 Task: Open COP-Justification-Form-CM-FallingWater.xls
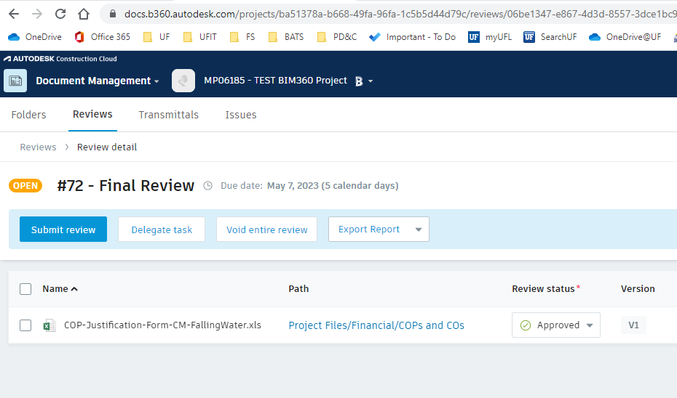point(162,325)
